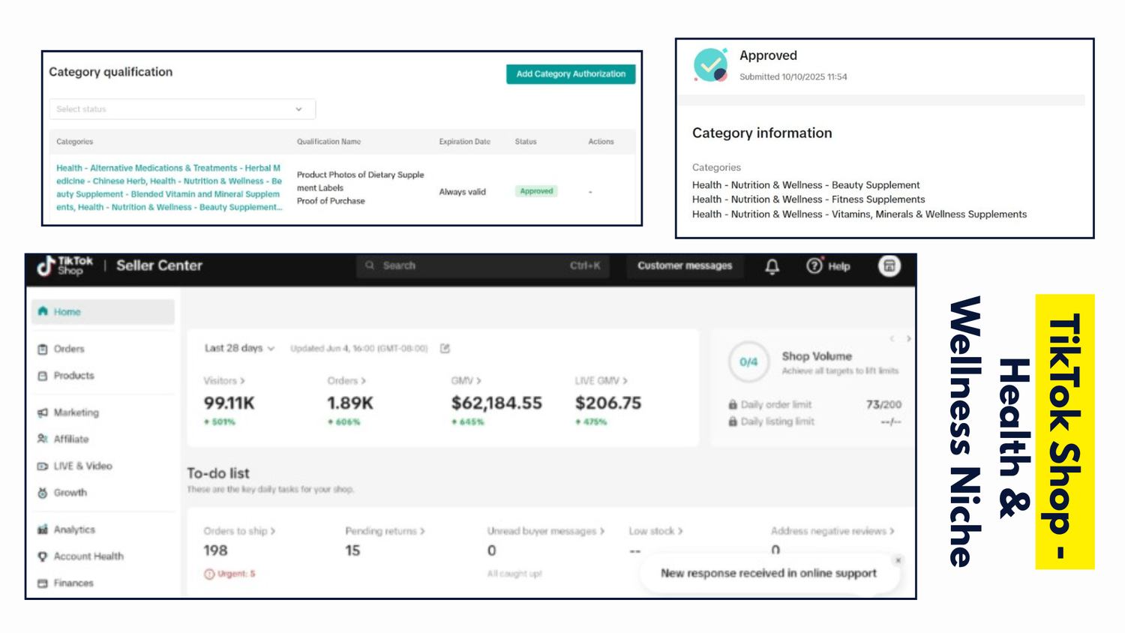Click the TikTok Shop logo

(x=65, y=265)
